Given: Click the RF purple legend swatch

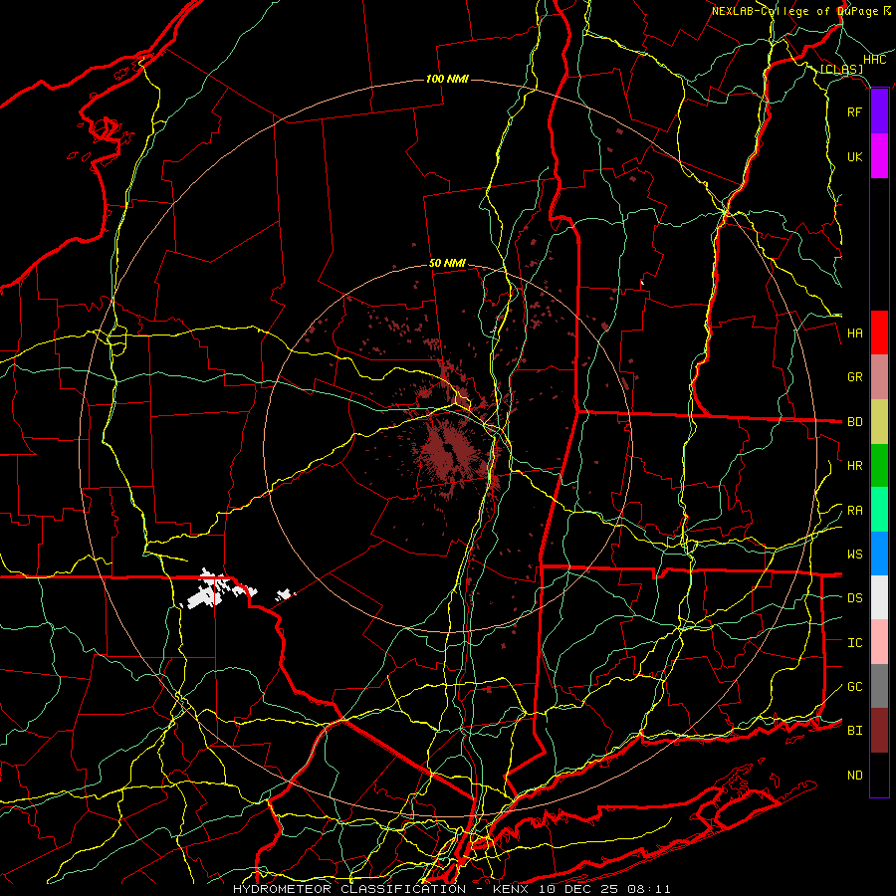Looking at the screenshot, I should coord(879,112).
